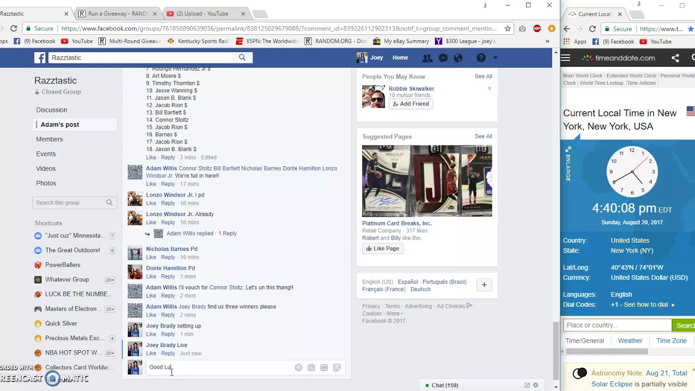Viewport: 695px width, 391px height.
Task: Open Members in group sidebar
Action: pos(49,139)
